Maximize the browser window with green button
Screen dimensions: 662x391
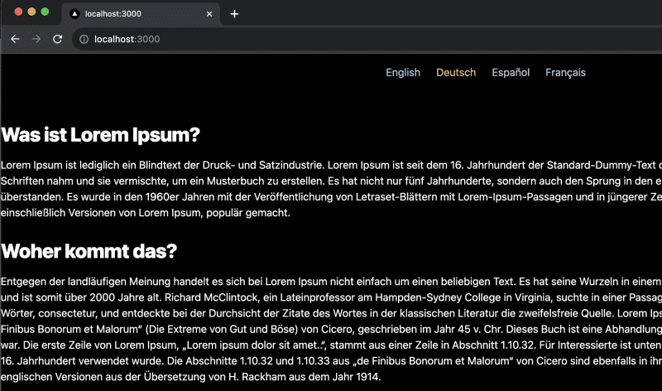(45, 13)
